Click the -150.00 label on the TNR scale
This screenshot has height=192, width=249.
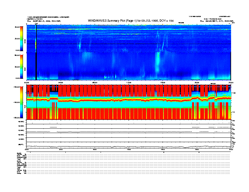click(x=16, y=118)
